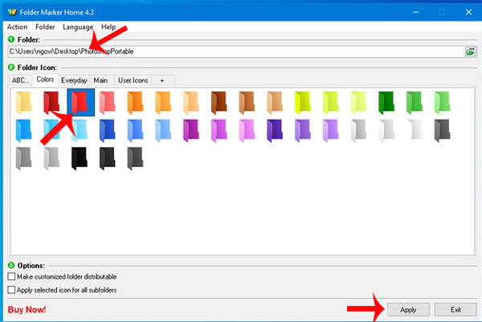The image size is (482, 322).
Task: Choose the dark green folder icon
Action: [386, 102]
